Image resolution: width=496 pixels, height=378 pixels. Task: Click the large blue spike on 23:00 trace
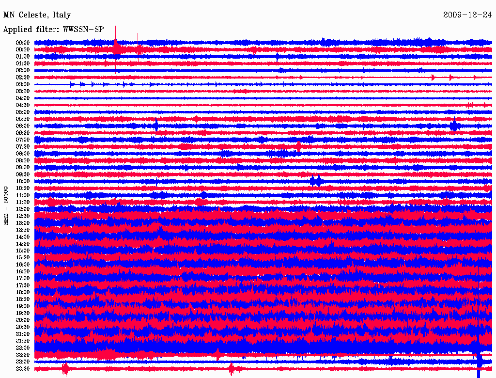coord(479,361)
